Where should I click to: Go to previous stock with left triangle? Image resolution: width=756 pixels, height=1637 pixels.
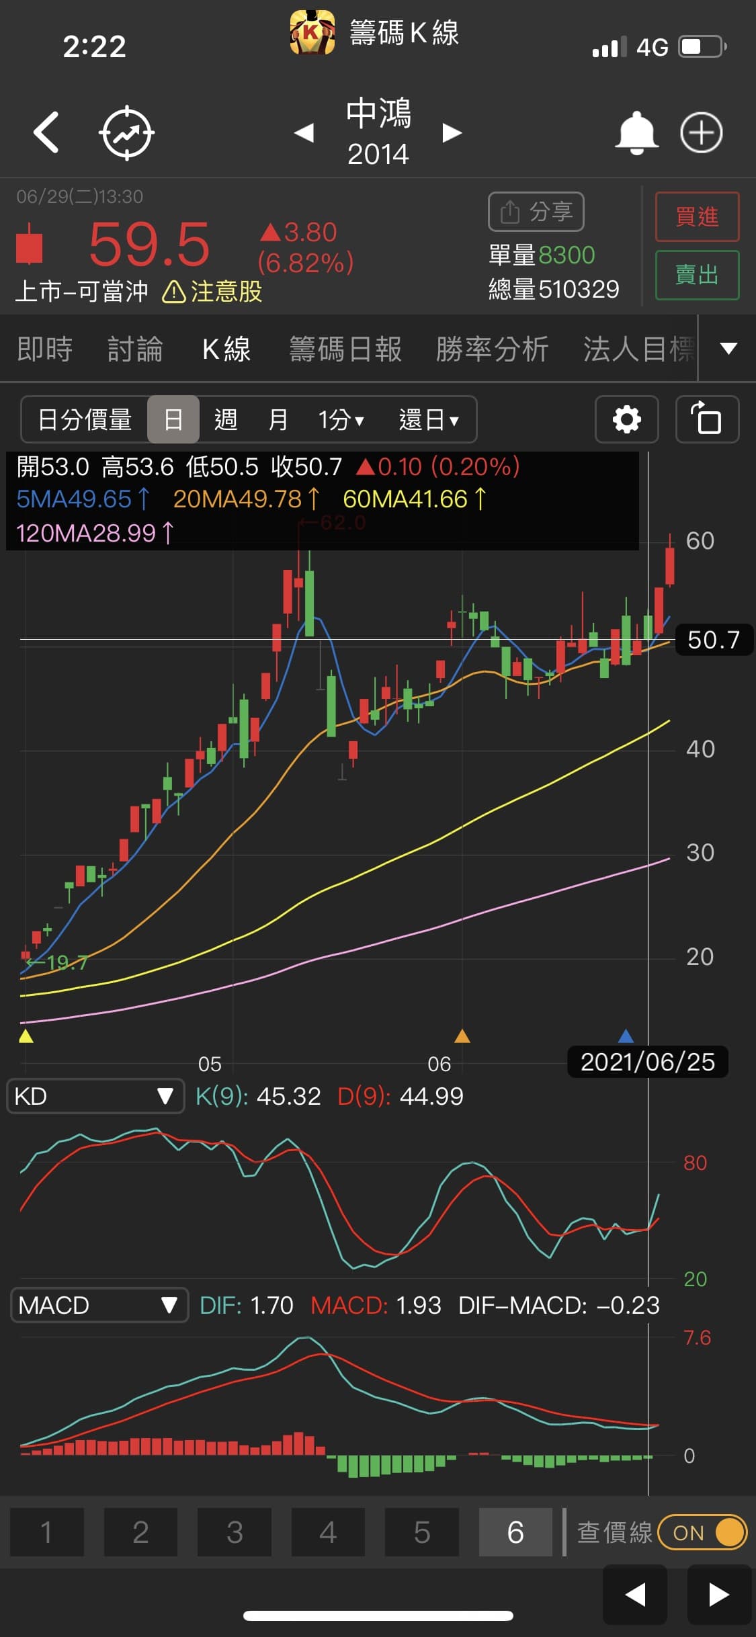[x=304, y=132]
